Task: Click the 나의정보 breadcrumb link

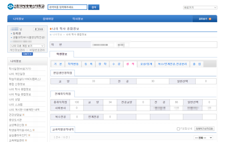Action: (57, 35)
